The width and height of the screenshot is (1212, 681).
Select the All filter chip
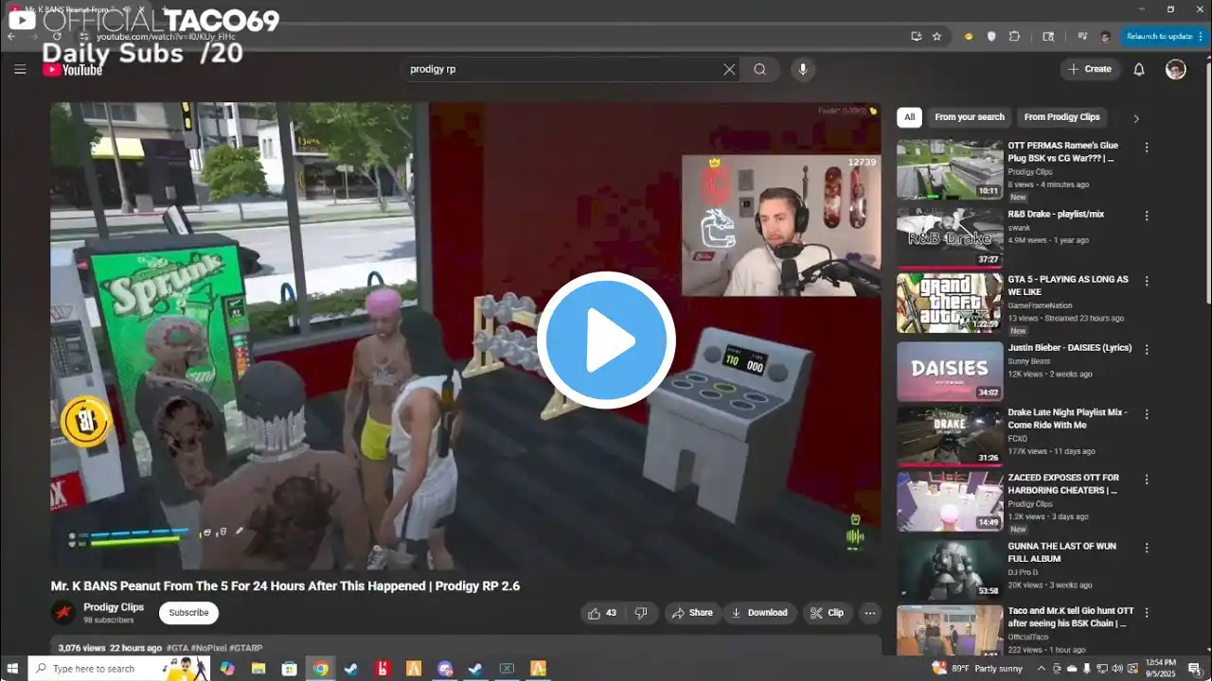pyautogui.click(x=909, y=117)
